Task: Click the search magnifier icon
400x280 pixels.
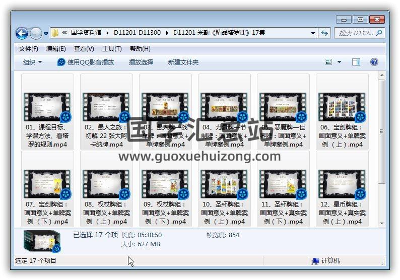Action: pyautogui.click(x=379, y=33)
